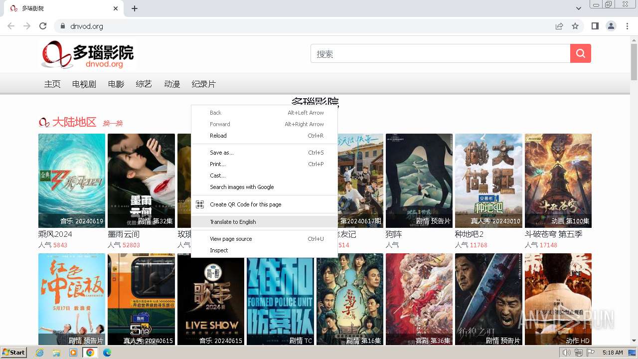This screenshot has height=359, width=638.
Task: Open media player taskbar icon
Action: pyautogui.click(x=73, y=353)
